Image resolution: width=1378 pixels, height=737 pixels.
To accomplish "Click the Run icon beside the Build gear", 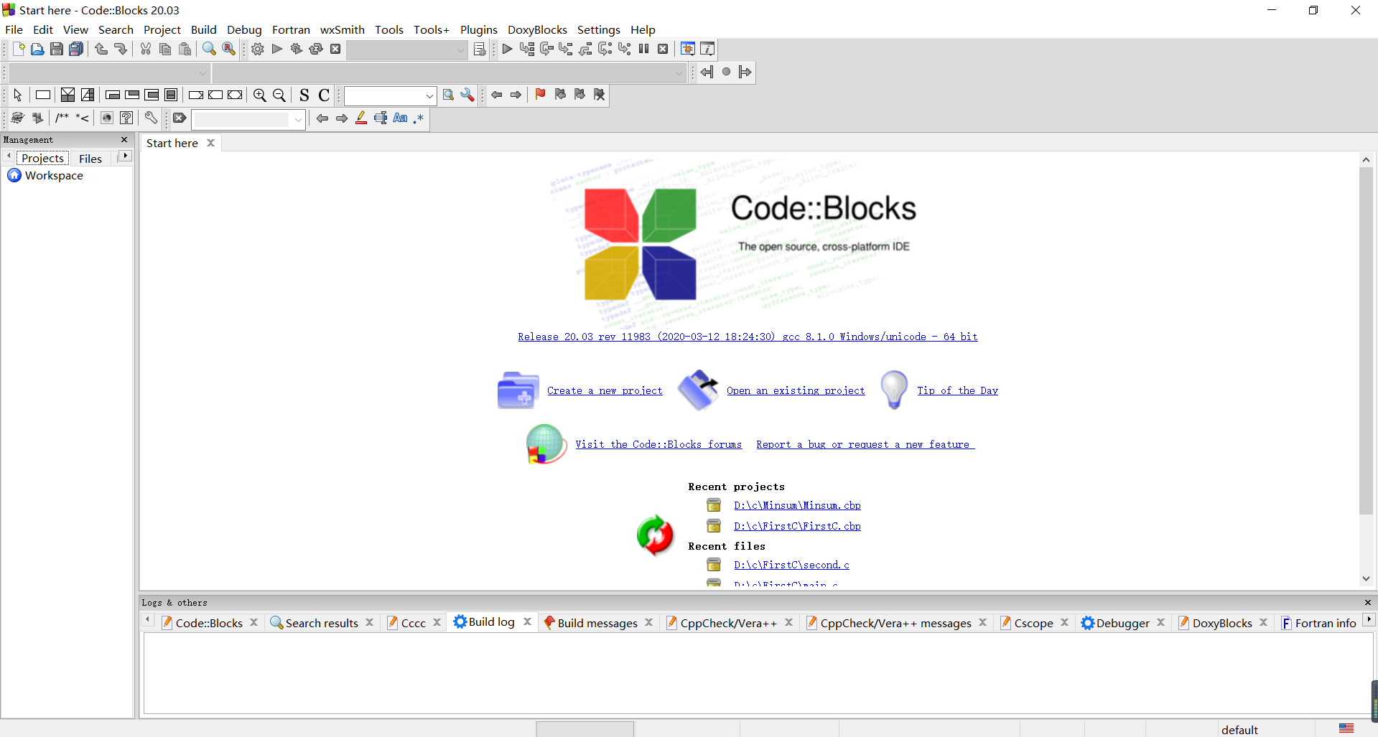I will click(277, 49).
